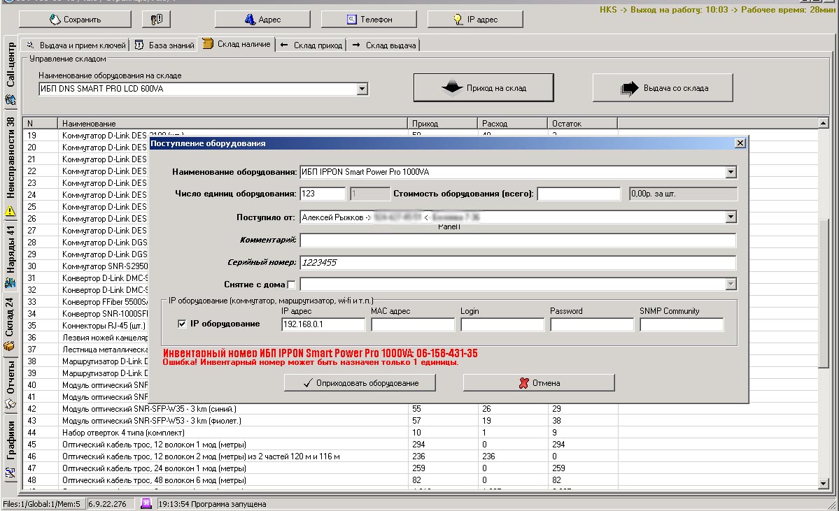
Task: Open the Отчеты side tab
Action: coord(10,385)
